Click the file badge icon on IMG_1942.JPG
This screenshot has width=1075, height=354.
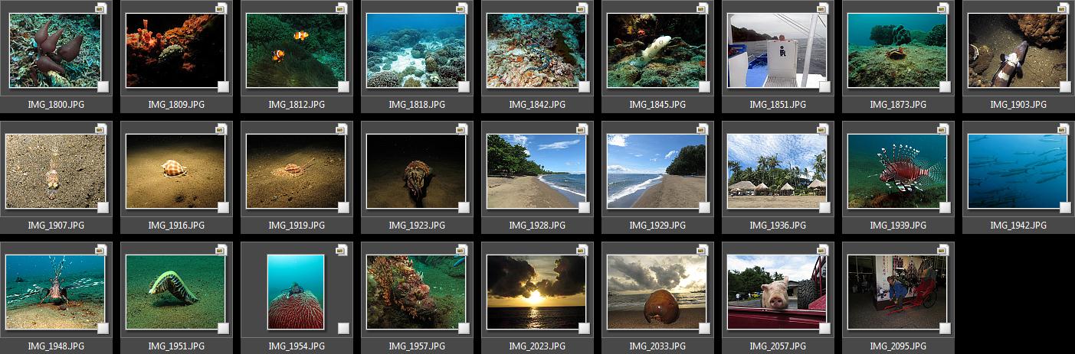pyautogui.click(x=1063, y=129)
